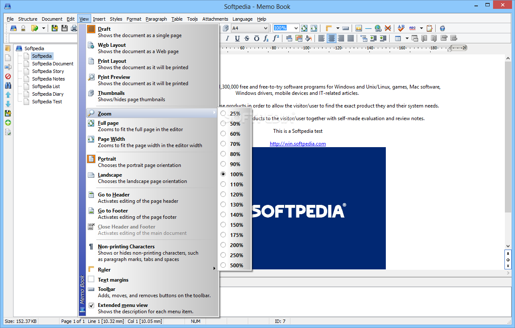
Task: Click the red delete icon in sidebar
Action: click(8, 76)
